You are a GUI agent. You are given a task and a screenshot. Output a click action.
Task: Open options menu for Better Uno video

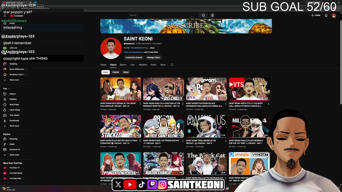point(140,141)
